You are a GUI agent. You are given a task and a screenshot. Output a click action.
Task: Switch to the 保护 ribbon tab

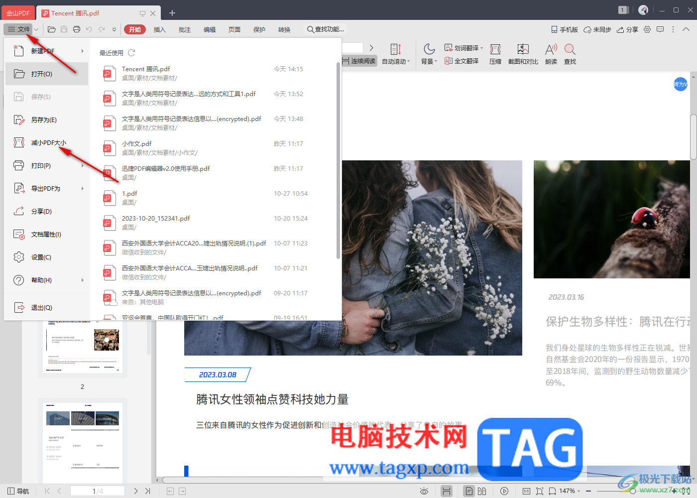[x=259, y=29]
